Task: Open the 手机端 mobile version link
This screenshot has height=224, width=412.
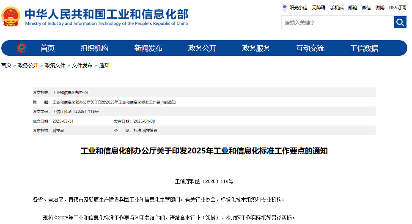Action: tap(337, 8)
